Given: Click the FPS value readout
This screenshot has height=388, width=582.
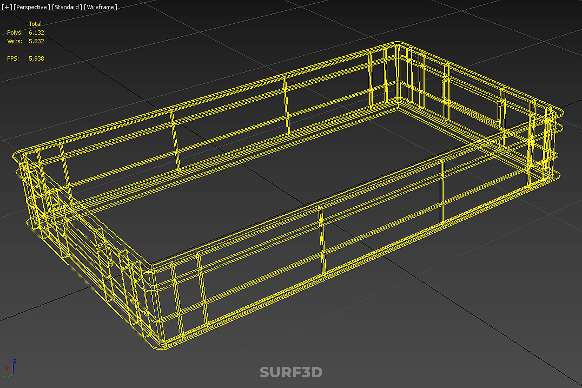Looking at the screenshot, I should pyautogui.click(x=36, y=59).
